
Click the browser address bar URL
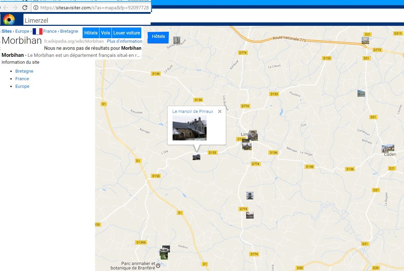94,8
